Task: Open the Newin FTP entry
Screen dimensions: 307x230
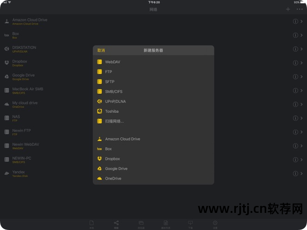Action: (x=154, y=132)
